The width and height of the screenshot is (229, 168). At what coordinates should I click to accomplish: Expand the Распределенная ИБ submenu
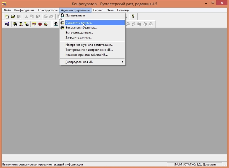(x=92, y=62)
